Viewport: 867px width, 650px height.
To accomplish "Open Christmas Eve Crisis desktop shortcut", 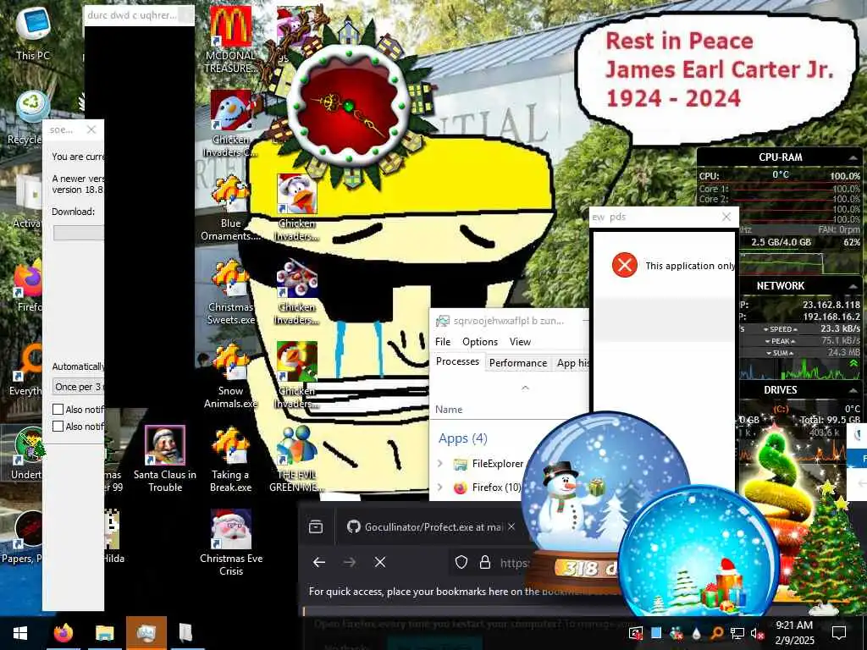I will click(230, 544).
